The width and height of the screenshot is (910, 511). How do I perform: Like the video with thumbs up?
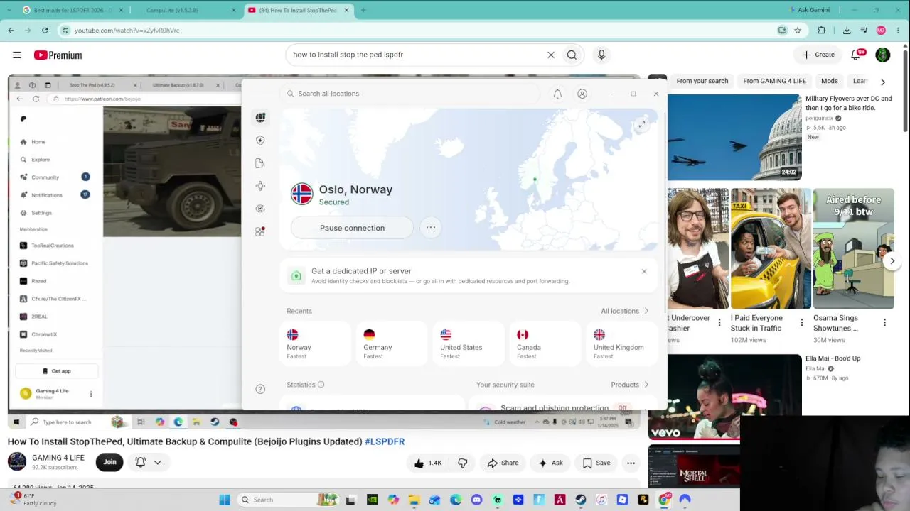coord(428,463)
